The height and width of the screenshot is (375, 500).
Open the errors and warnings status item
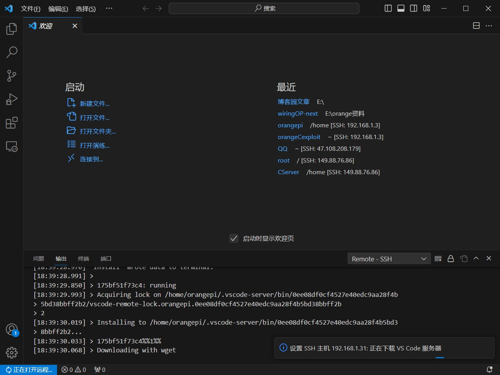(74, 370)
